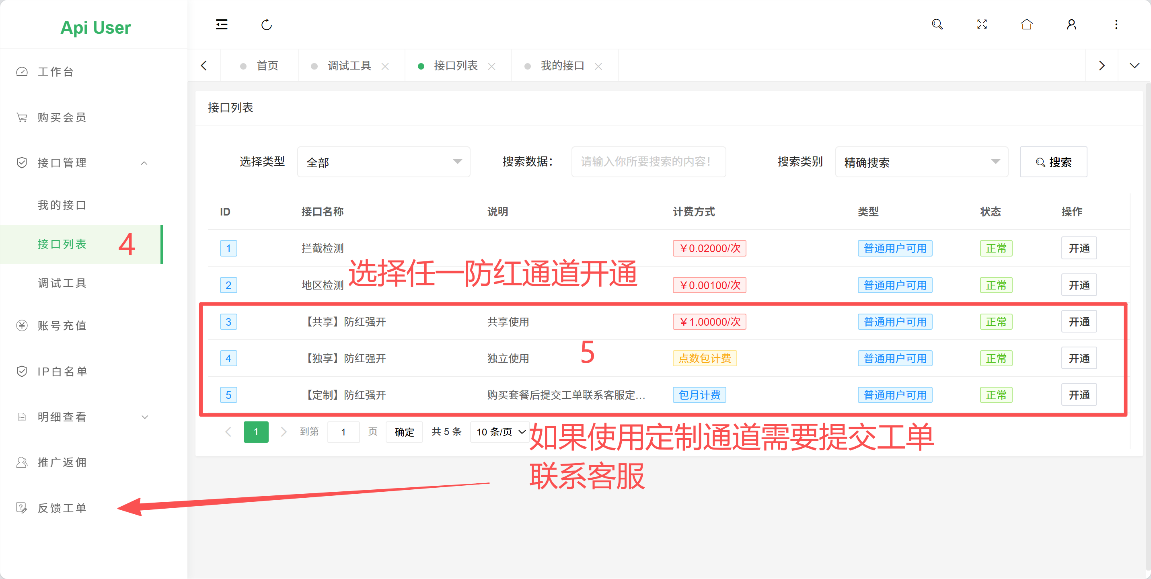This screenshot has height=579, width=1151.
Task: Click 开通 for 【独享】防红强开
Action: point(1079,358)
